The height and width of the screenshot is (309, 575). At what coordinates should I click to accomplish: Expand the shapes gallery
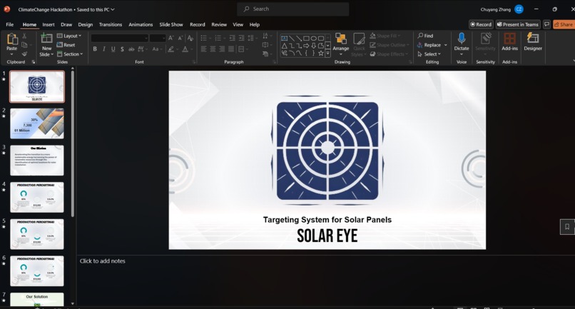[328, 54]
